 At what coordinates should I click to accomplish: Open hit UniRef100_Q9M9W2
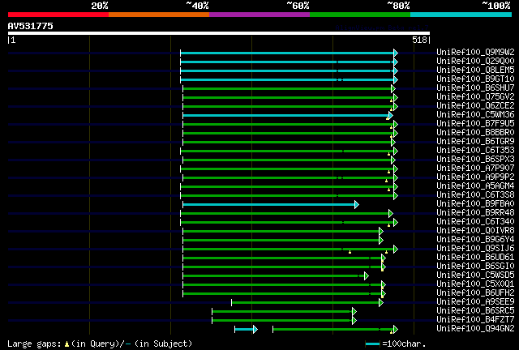pyautogui.click(x=475, y=53)
